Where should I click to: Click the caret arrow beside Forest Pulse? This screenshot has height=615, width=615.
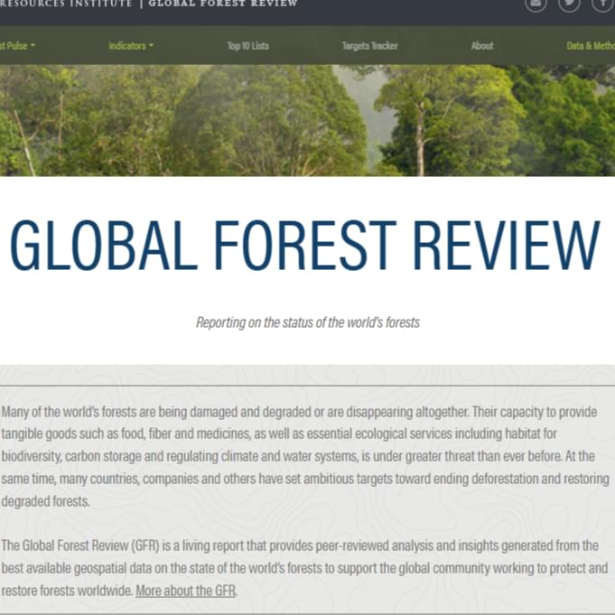tap(33, 46)
